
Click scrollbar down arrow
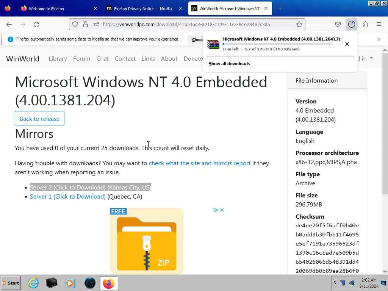(x=385, y=271)
